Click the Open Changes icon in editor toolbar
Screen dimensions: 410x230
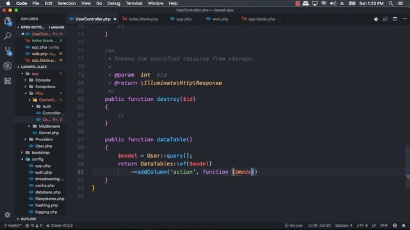pos(385,19)
